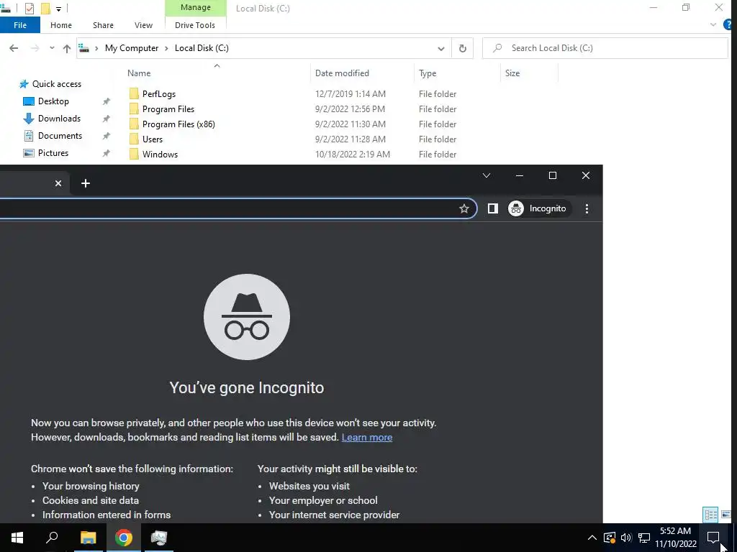737x552 pixels.
Task: Click Local Disk (C:) breadcrumb segment
Action: click(x=202, y=48)
